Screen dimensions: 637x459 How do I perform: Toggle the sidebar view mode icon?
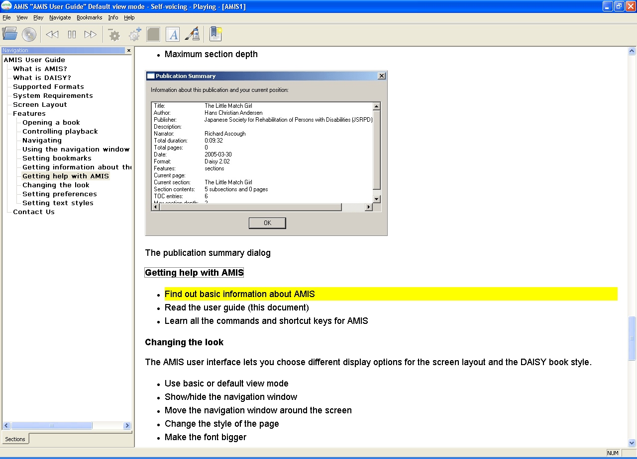tap(153, 34)
